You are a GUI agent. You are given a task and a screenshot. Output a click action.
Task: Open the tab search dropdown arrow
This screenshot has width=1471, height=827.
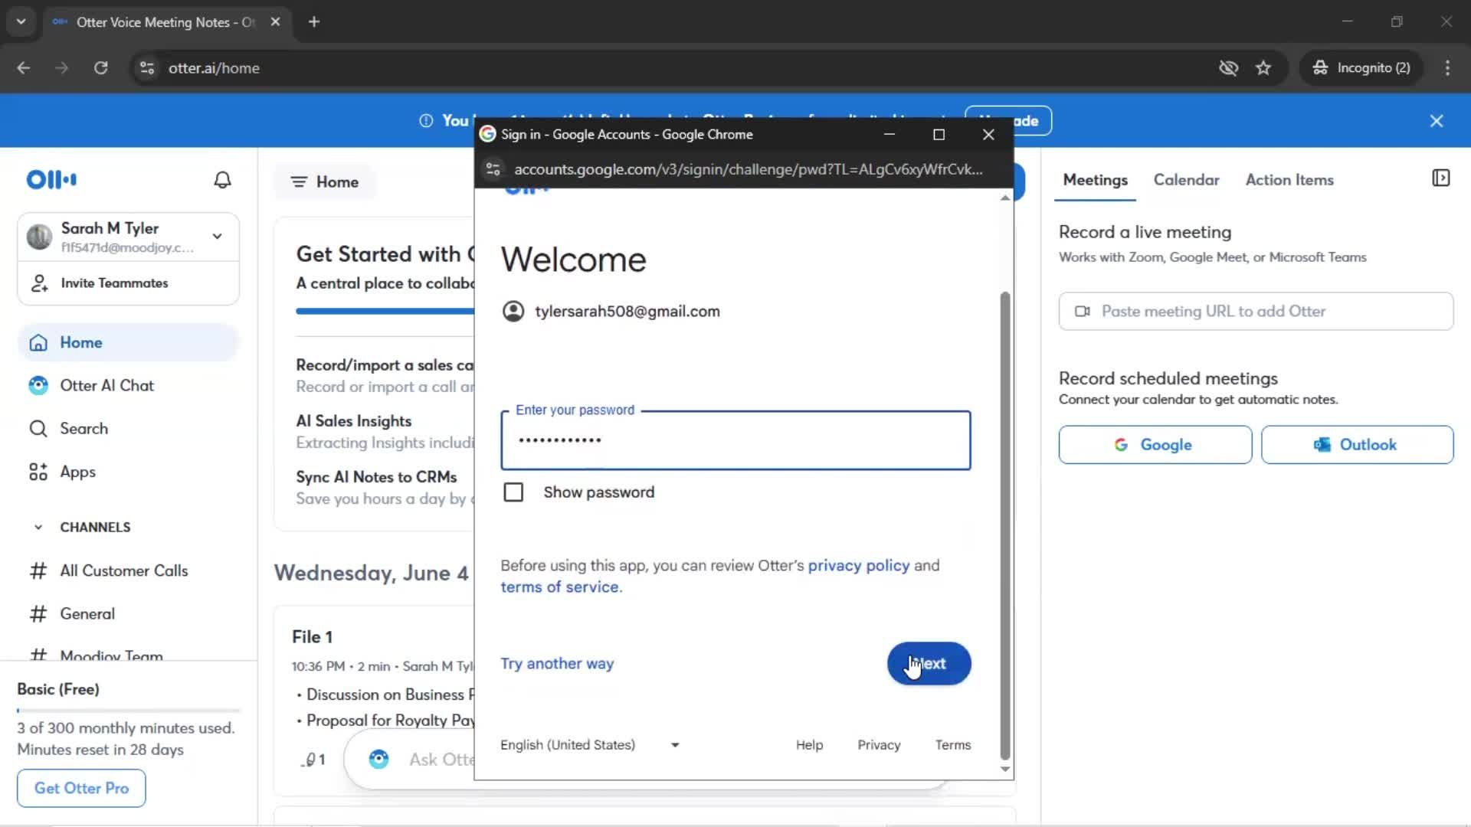[21, 22]
